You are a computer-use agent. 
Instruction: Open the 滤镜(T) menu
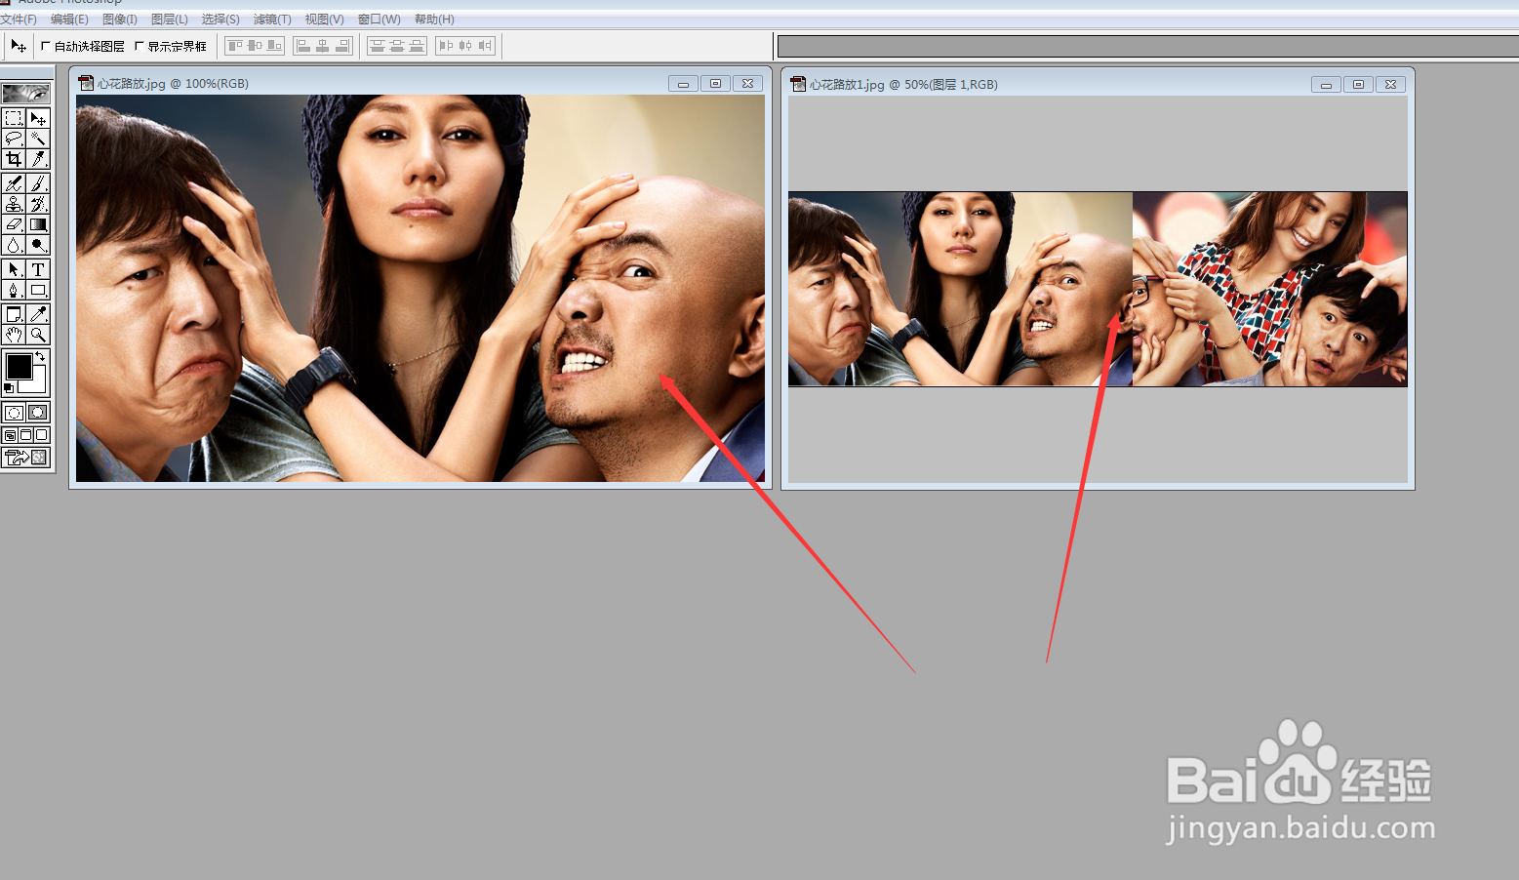click(272, 20)
